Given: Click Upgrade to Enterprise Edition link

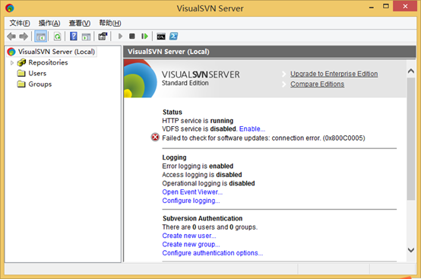Looking at the screenshot, I should pyautogui.click(x=334, y=74).
